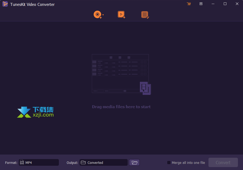Viewport: 243px width, 170px height.
Task: Maximize the TunesKit window
Action: coord(225,4)
